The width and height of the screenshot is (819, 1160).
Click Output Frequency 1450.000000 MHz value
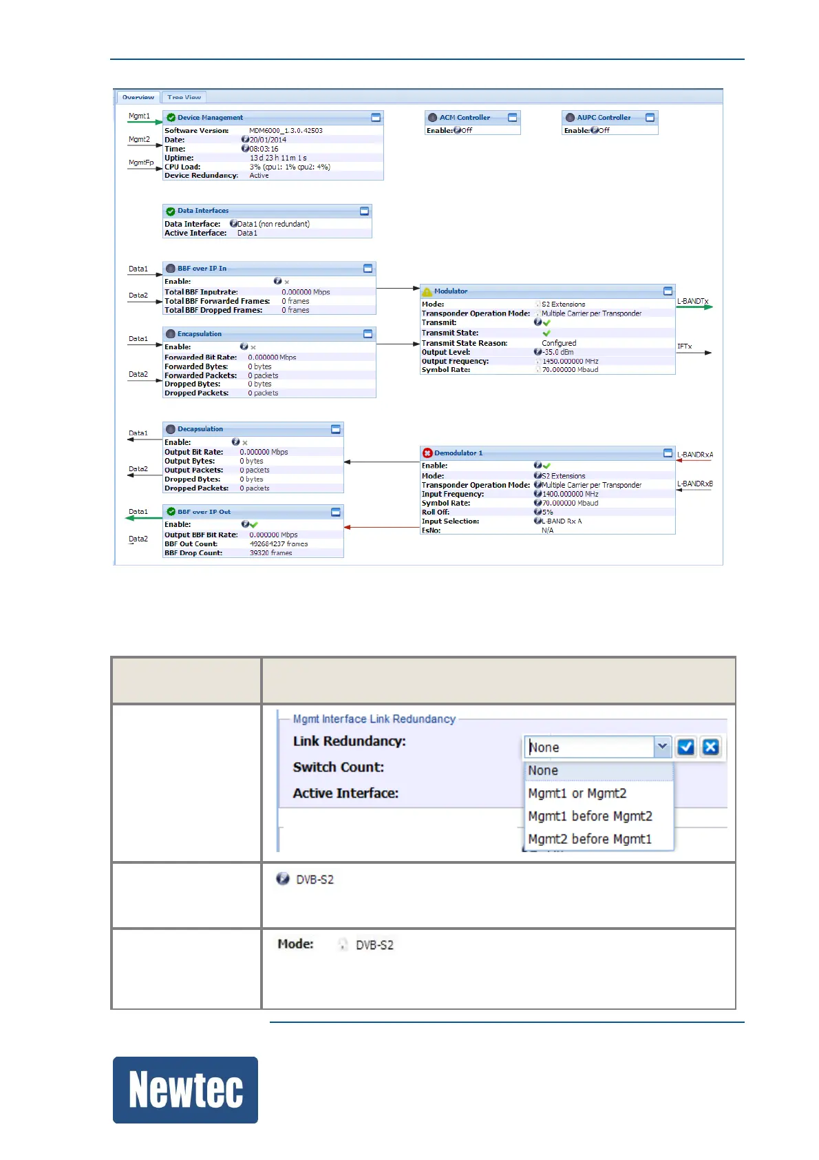(x=571, y=361)
